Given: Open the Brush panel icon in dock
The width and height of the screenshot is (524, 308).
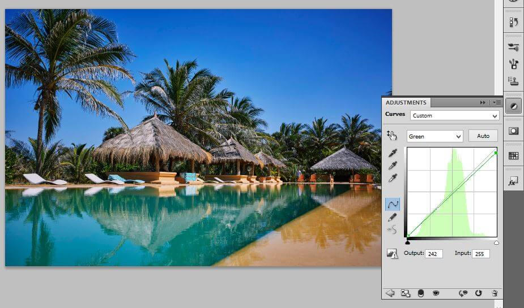Looking at the screenshot, I should tap(514, 47).
